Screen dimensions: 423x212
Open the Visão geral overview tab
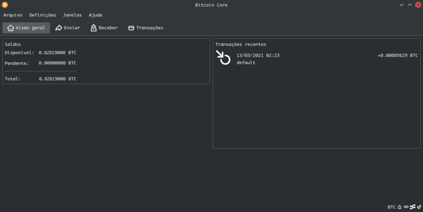26,28
